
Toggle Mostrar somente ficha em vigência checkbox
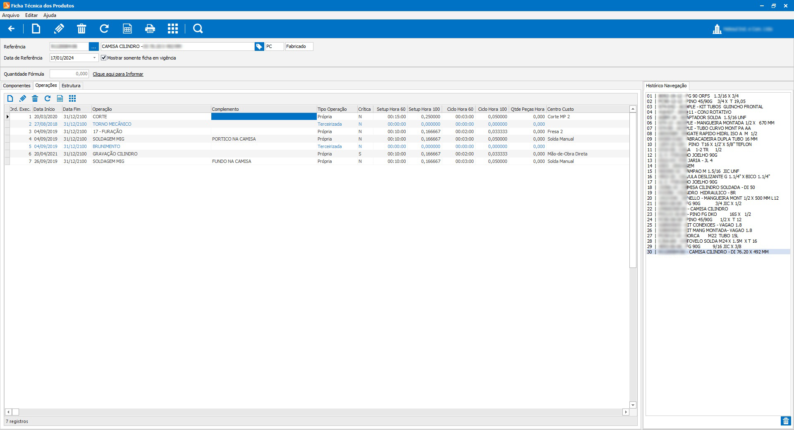pos(104,58)
